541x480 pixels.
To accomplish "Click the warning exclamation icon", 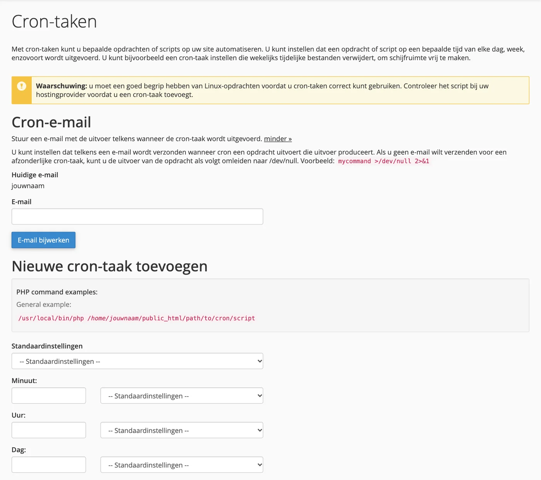I will [22, 86].
